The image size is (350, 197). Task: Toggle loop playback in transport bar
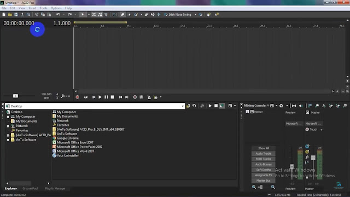pyautogui.click(x=85, y=97)
